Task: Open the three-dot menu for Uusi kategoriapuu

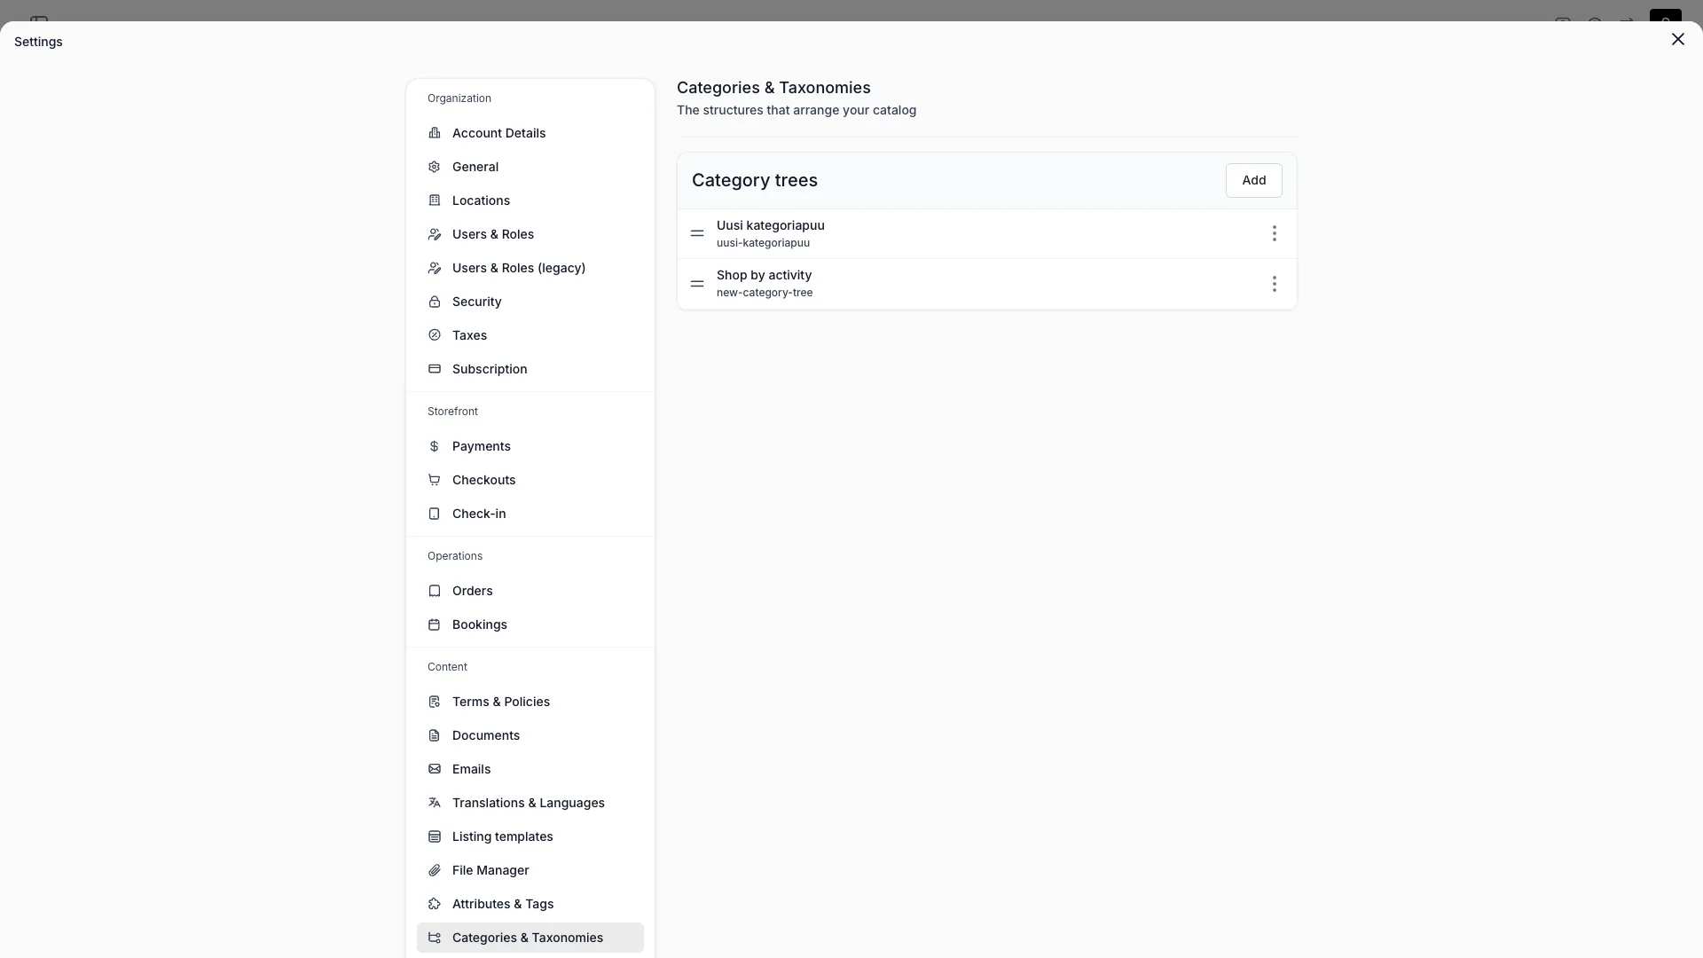Action: pyautogui.click(x=1275, y=233)
